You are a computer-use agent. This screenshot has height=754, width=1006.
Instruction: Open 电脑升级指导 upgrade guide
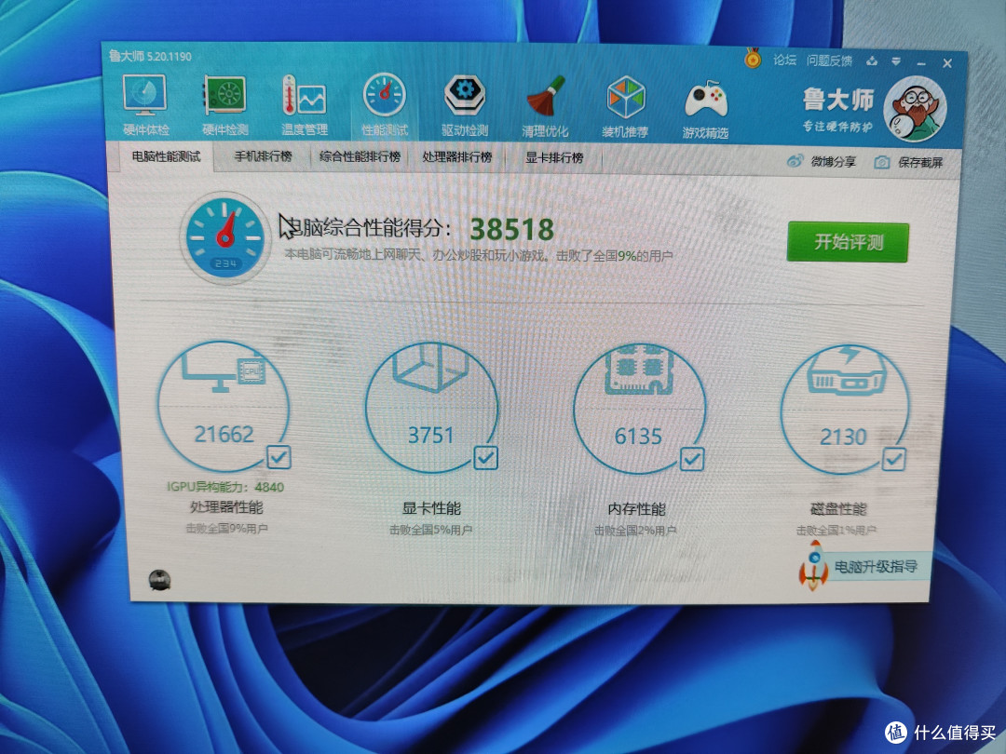876,567
